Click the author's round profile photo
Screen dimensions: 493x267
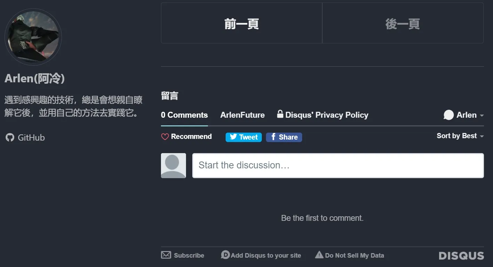pyautogui.click(x=33, y=37)
